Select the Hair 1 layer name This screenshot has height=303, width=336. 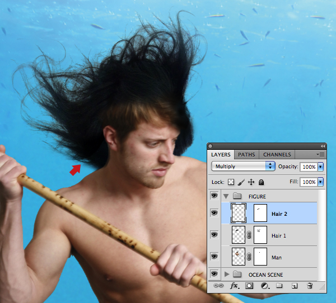[279, 235]
